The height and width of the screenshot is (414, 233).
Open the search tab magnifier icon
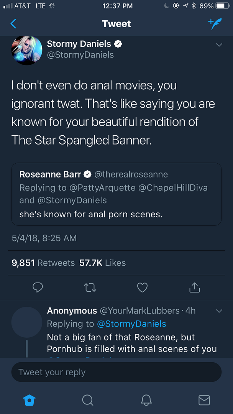click(88, 400)
